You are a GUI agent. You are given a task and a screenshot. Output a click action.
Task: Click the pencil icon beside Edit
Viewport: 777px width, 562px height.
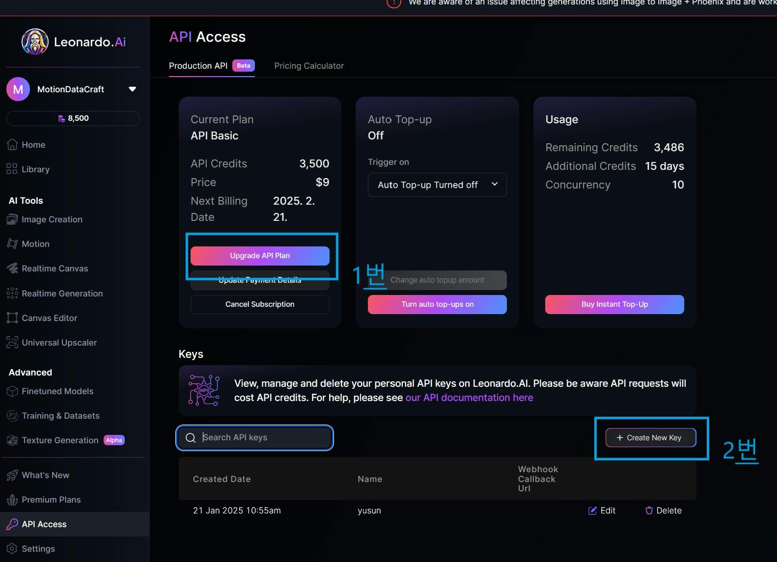coord(592,510)
